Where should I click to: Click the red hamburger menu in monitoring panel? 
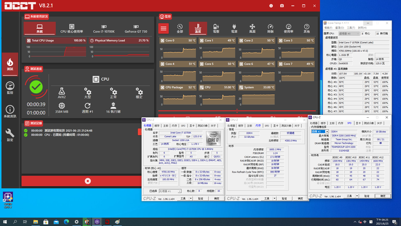tap(163, 28)
